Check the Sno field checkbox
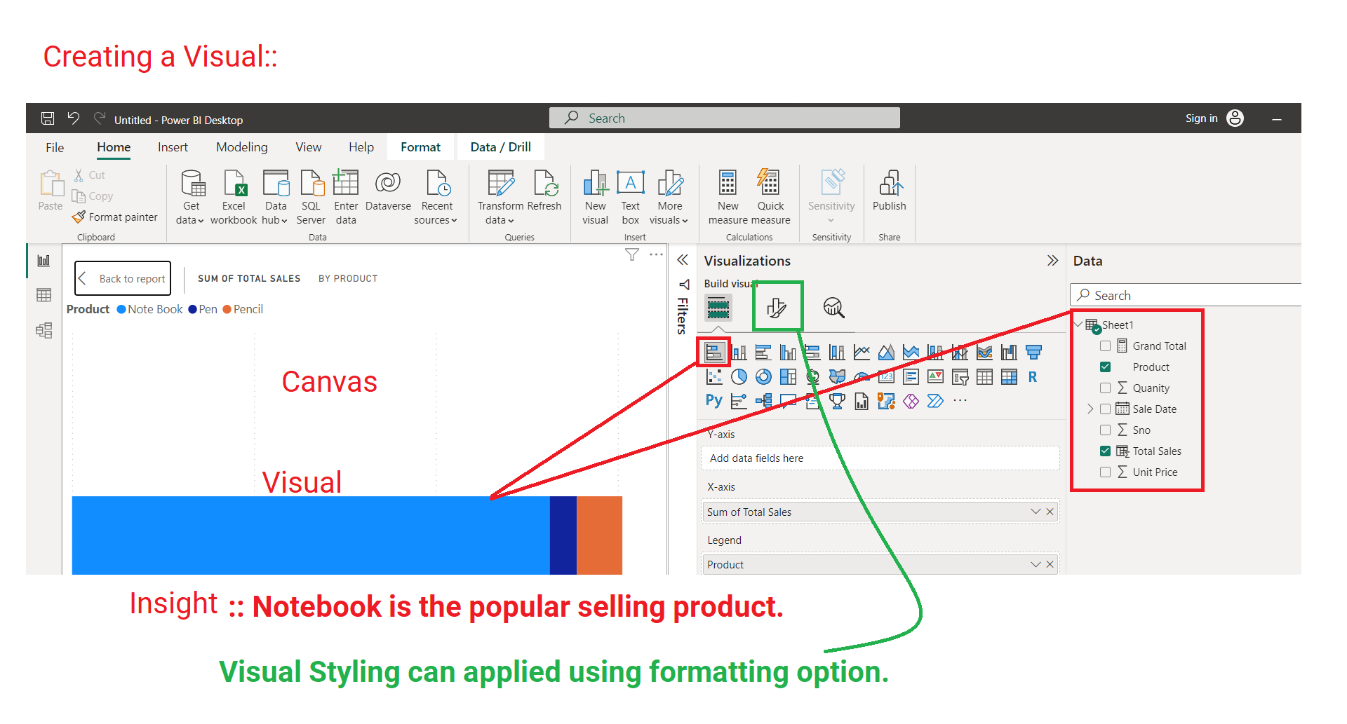The width and height of the screenshot is (1347, 724). click(1106, 430)
